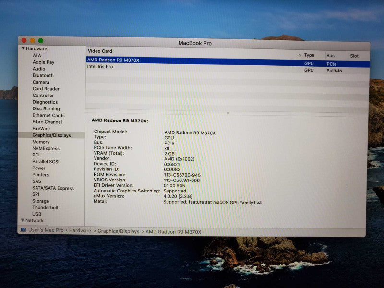Click the Vendor value AMD (0x1002)
Image resolution: width=384 pixels, height=288 pixels.
[179, 159]
